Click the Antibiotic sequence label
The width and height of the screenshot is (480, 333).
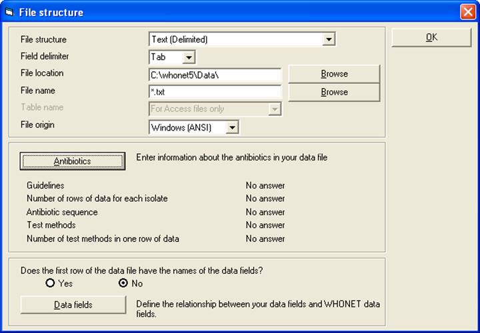[62, 212]
